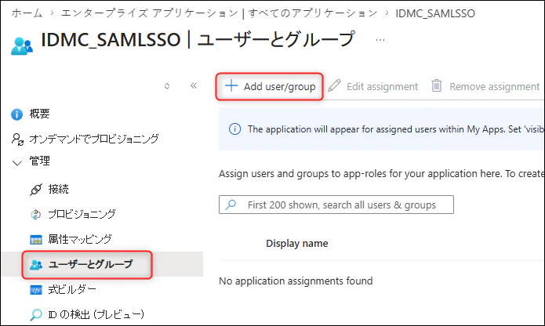Screen dimensions: 545x326
Task: Click the code icon beside 式ビルダー
Action: 36,290
